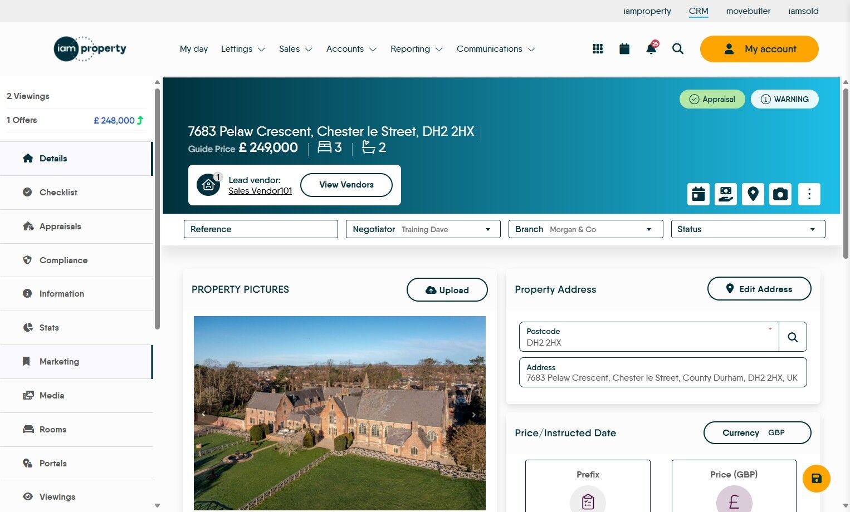The image size is (850, 512).
Task: Open the notifications bell
Action: (x=651, y=48)
